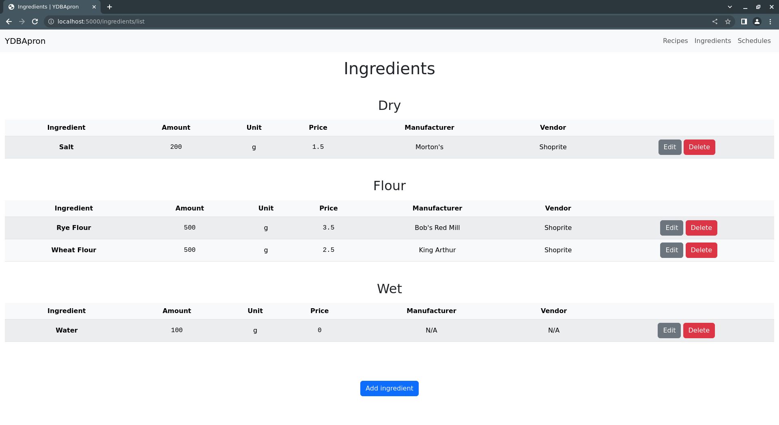Click the Wet section heading
Screen dimensions: 779x425
pyautogui.click(x=389, y=289)
